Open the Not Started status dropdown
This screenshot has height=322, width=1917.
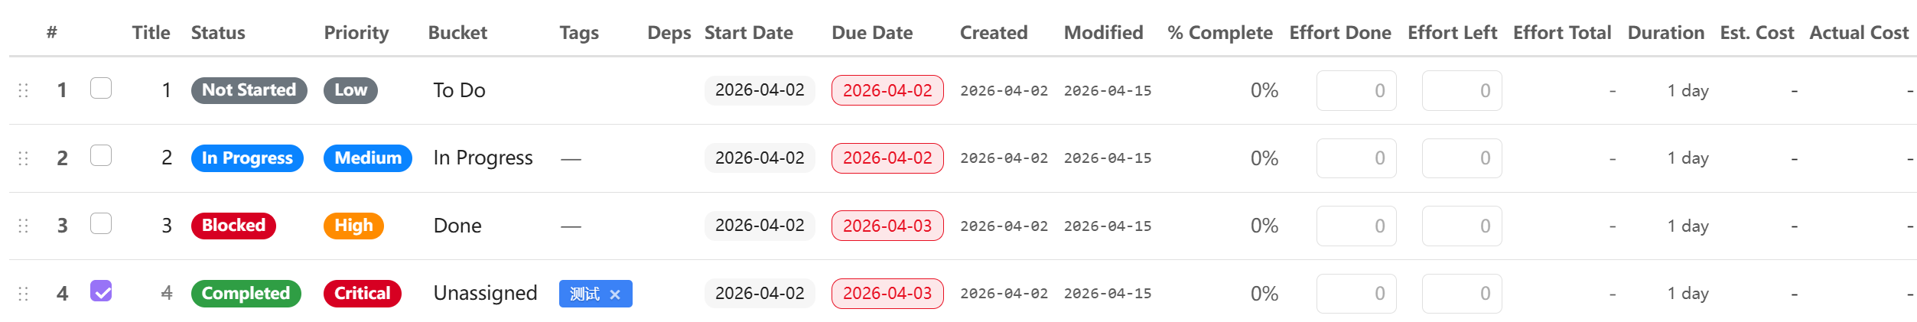pos(249,90)
